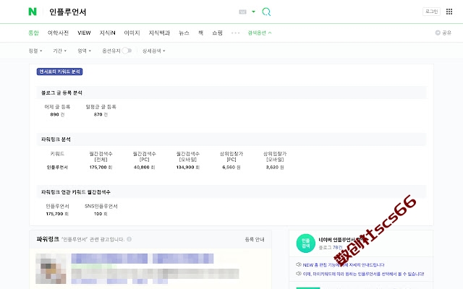Select the 통합 tab
The width and height of the screenshot is (463, 289).
click(34, 33)
